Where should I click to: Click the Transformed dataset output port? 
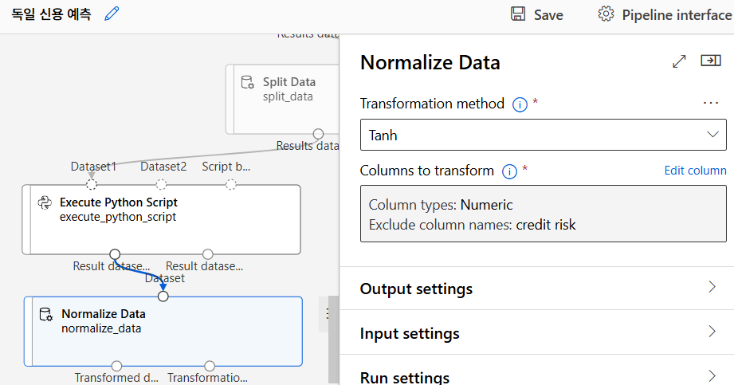click(x=116, y=366)
